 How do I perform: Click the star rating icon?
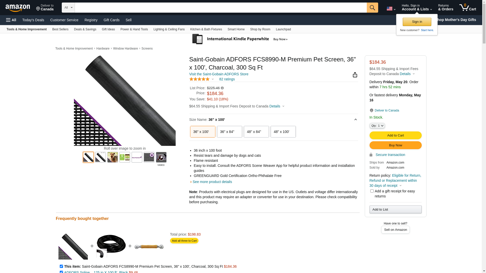[x=199, y=79]
